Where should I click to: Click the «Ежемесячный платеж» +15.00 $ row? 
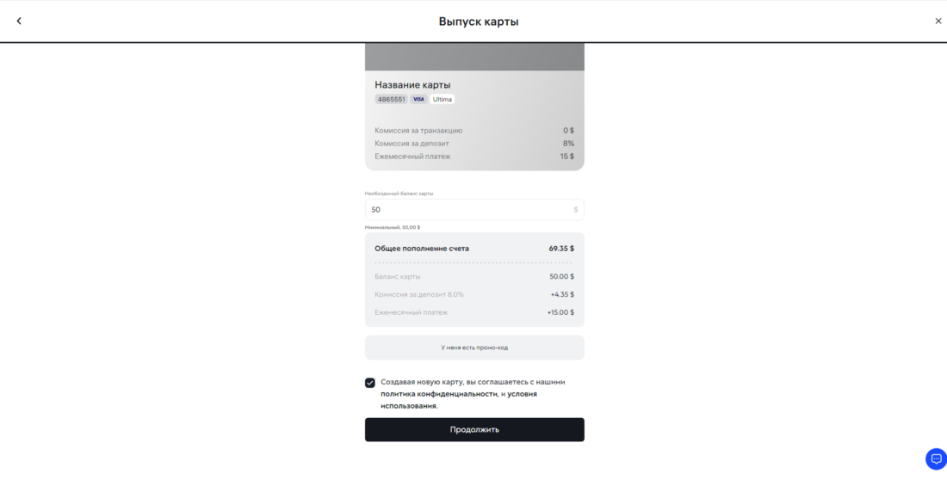474,312
